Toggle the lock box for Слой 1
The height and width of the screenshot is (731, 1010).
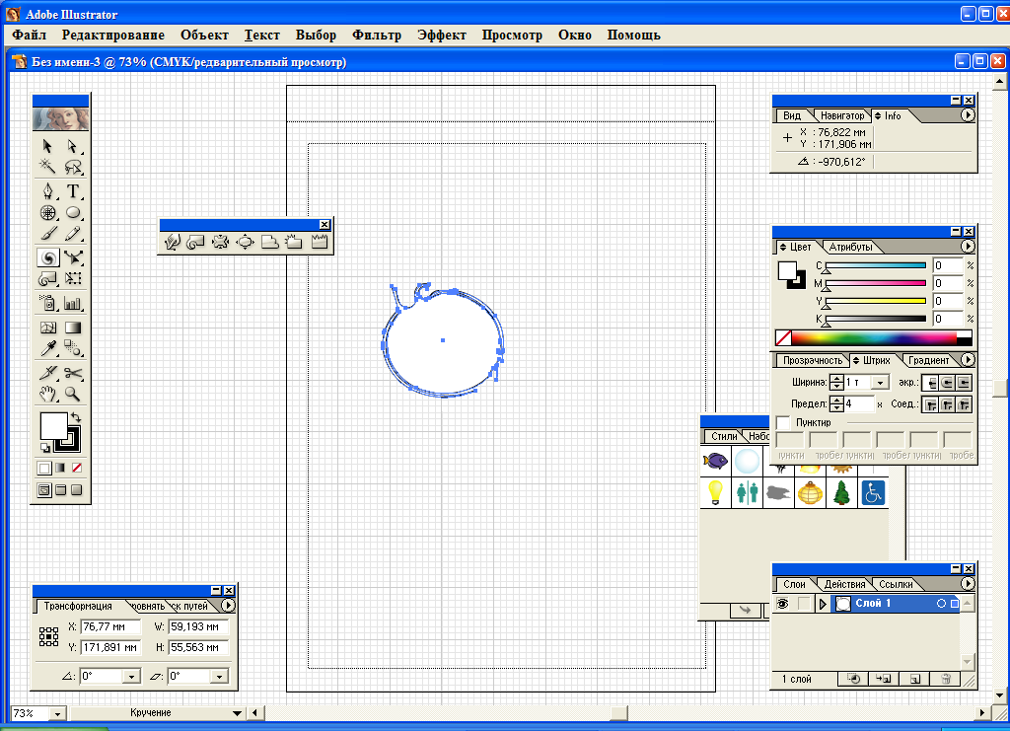(804, 604)
